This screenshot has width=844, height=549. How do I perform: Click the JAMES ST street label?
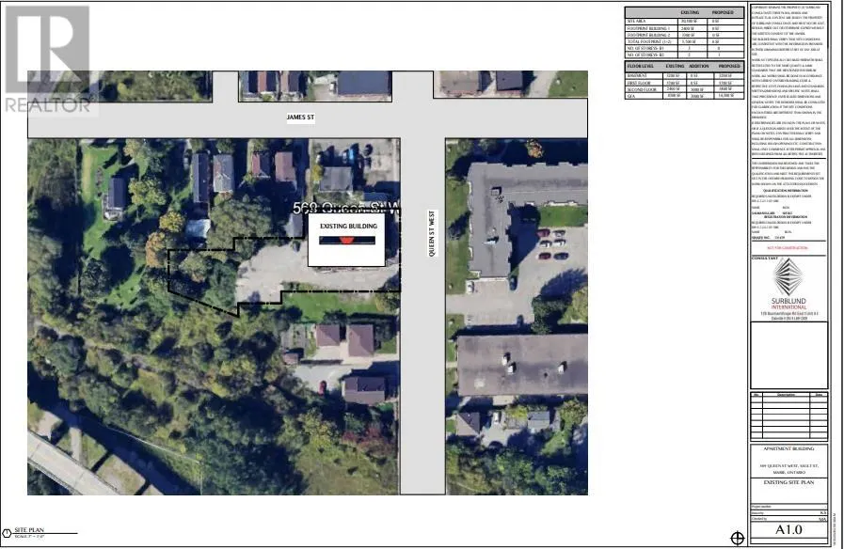pos(300,118)
